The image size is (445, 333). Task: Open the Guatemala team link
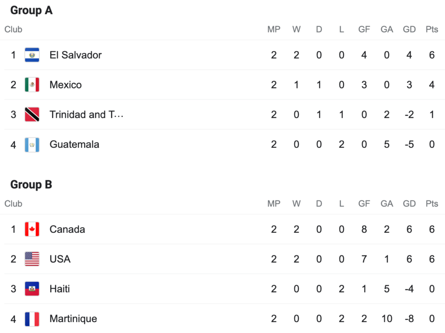tap(74, 145)
